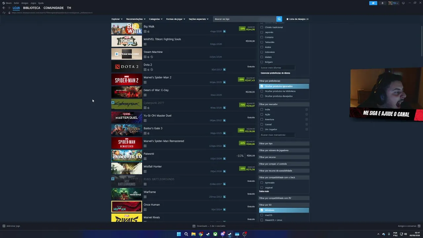The image size is (423, 238).
Task: Click the Steam logo menu icon
Action: (x=4, y=3)
